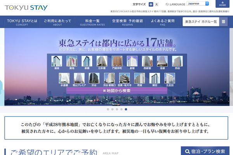Open the Japanese language dropdown
The width and height of the screenshot is (233, 155).
tap(198, 3)
